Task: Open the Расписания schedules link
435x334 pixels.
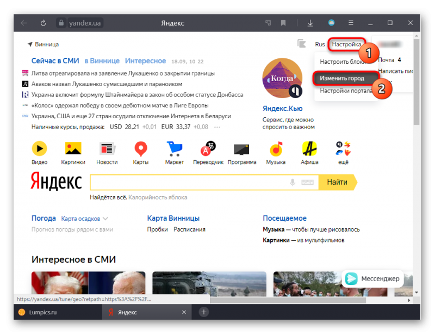Action: [x=189, y=229]
